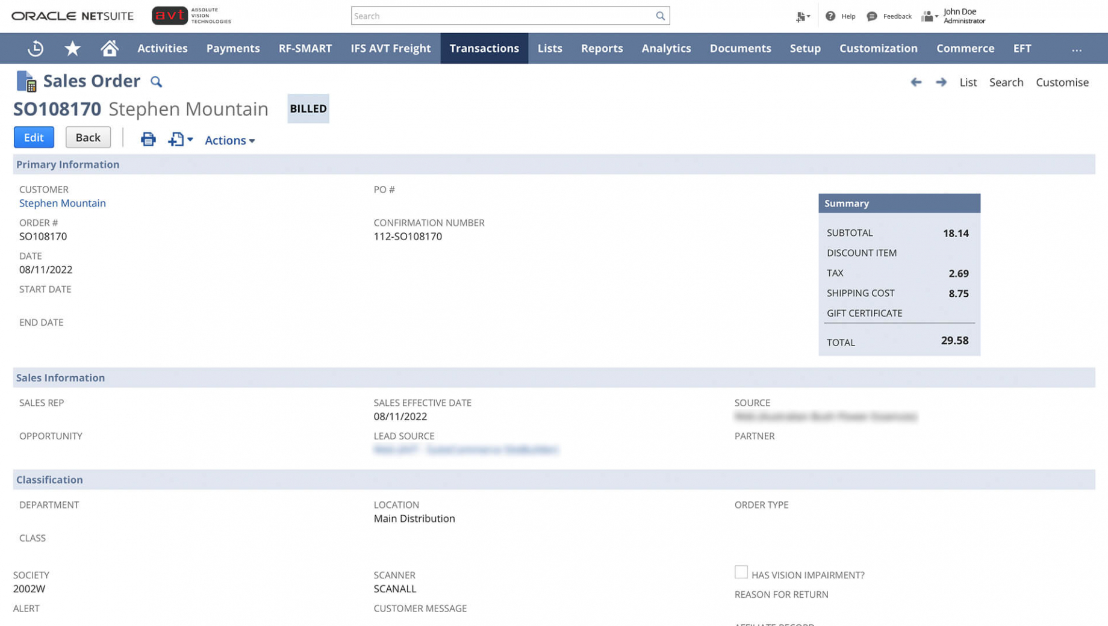This screenshot has height=626, width=1108.
Task: Open the Analytics menu
Action: point(666,48)
